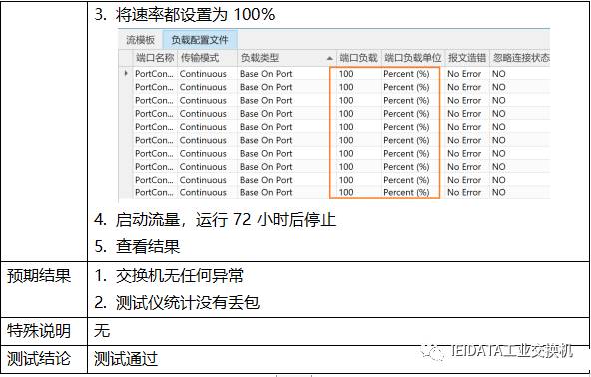Click the 报文造错 column header
591x377 pixels.
(467, 58)
